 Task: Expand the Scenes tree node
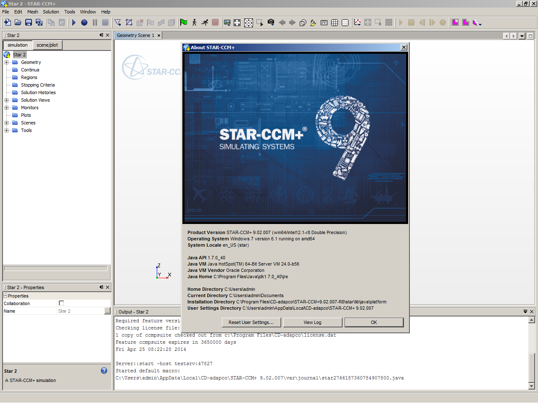(6, 123)
